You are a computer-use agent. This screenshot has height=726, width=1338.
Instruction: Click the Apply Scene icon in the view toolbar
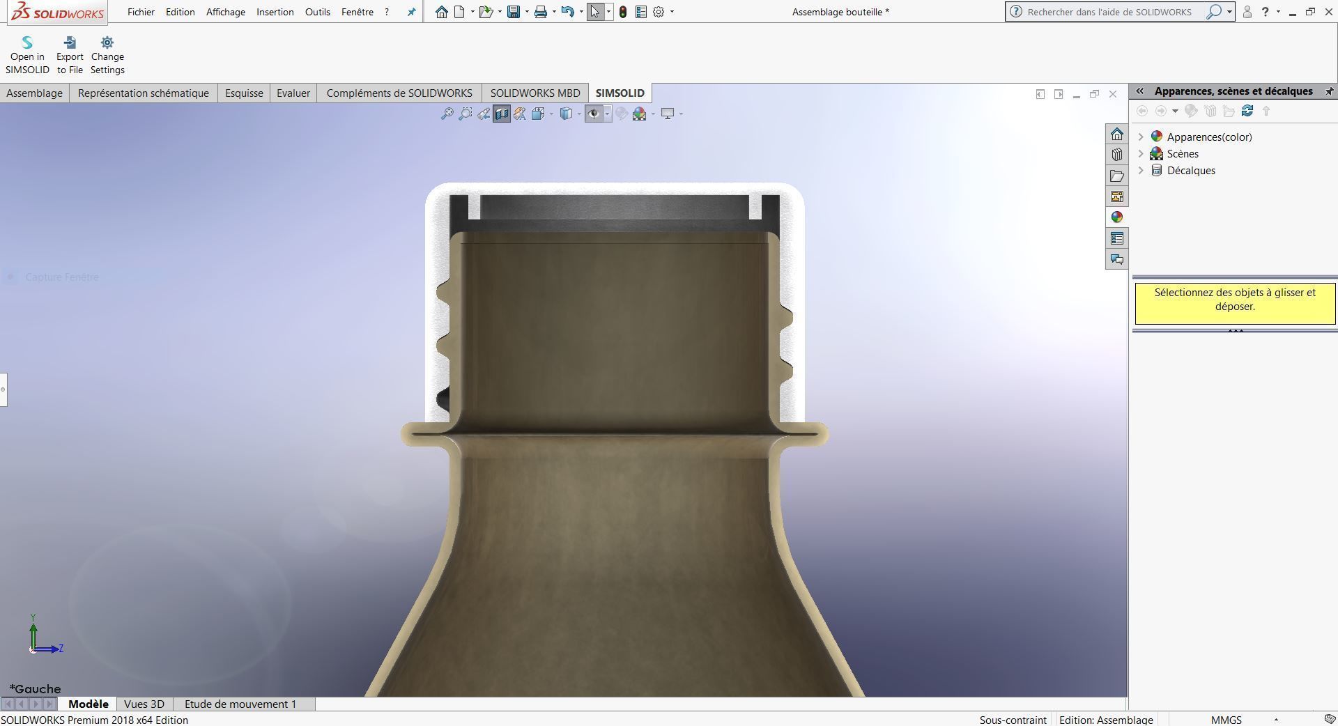point(639,114)
